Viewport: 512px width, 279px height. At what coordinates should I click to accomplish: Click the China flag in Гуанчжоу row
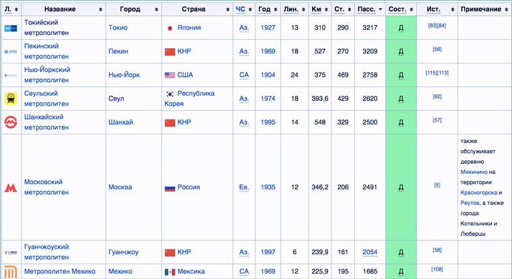pyautogui.click(x=170, y=253)
